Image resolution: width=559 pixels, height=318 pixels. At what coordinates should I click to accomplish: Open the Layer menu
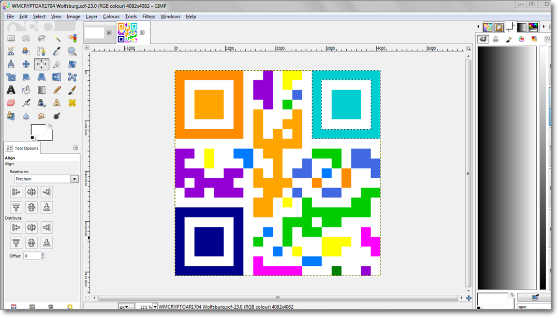[91, 17]
